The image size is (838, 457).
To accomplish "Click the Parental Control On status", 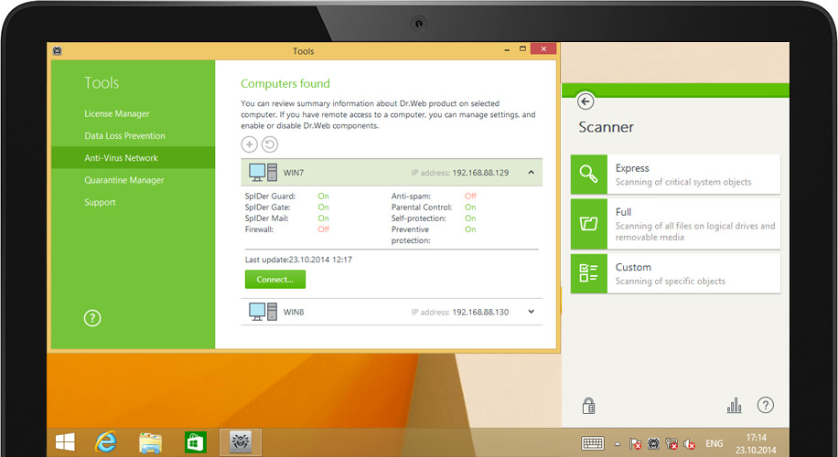I will click(x=470, y=207).
